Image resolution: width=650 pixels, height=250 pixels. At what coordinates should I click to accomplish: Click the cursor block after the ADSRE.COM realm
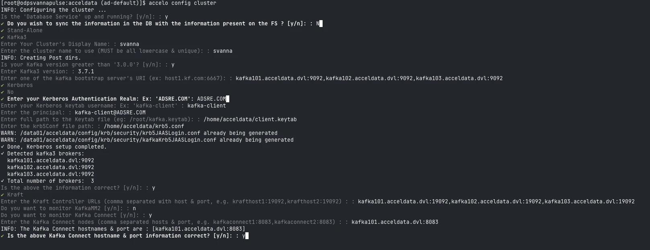tap(228, 99)
